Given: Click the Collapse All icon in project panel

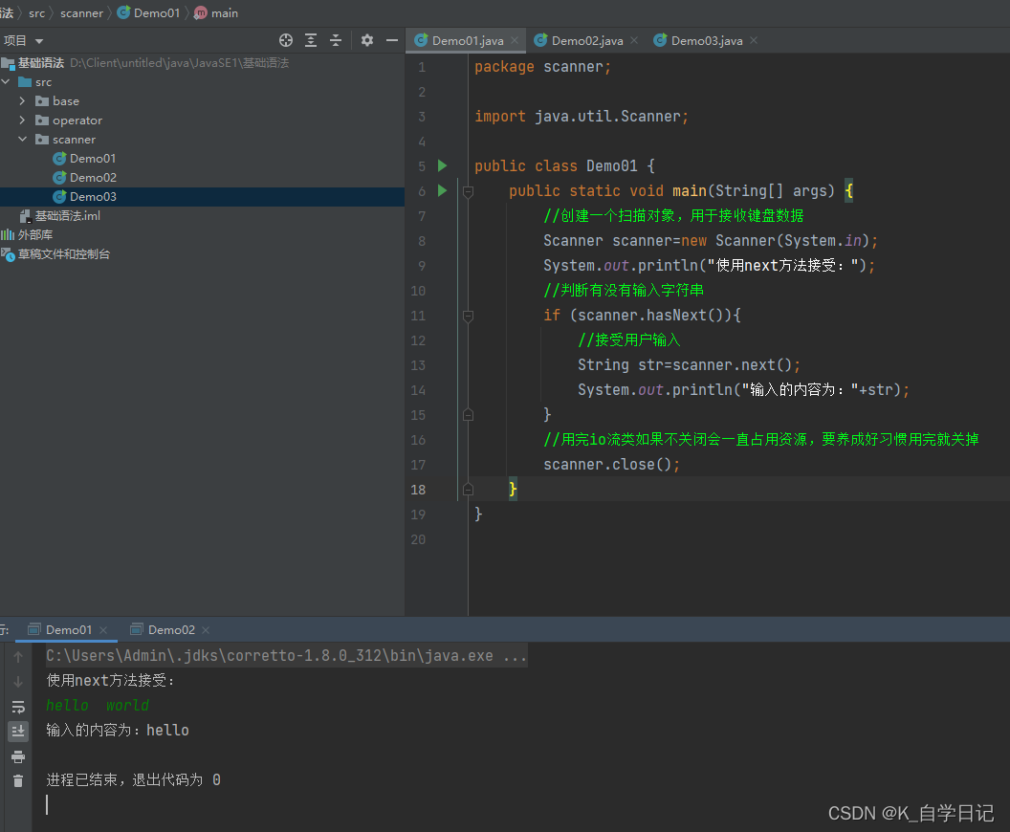Looking at the screenshot, I should pyautogui.click(x=336, y=40).
